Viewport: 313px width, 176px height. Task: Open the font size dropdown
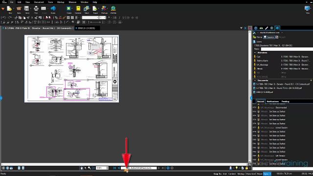click(x=105, y=18)
